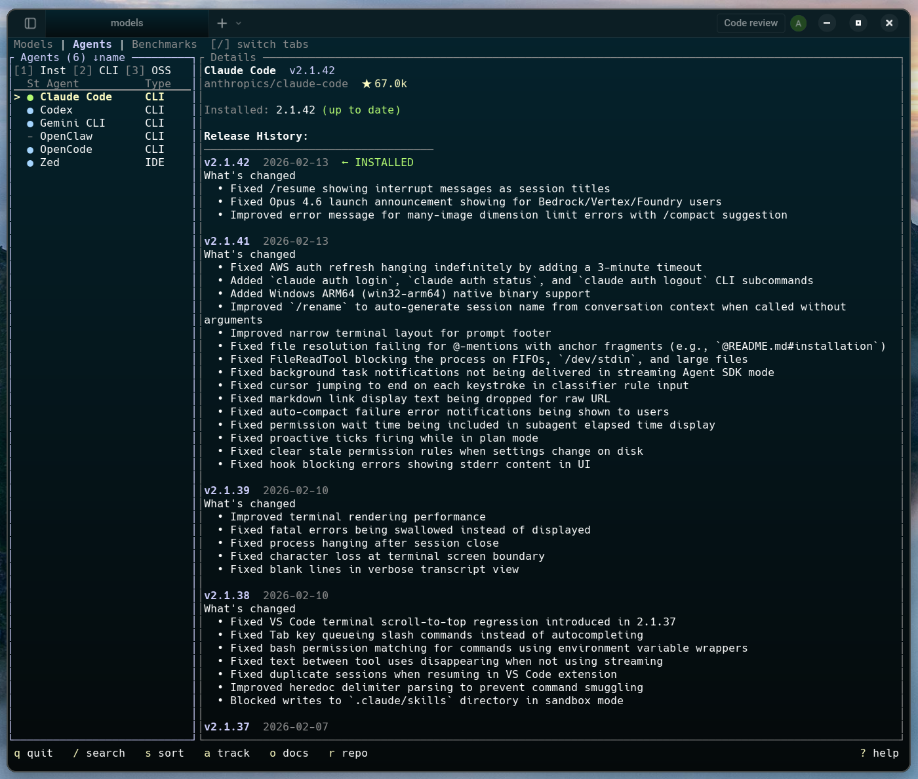Screen dimensions: 918x779
Task: Click the search shortcut in footer
Action: 99,753
